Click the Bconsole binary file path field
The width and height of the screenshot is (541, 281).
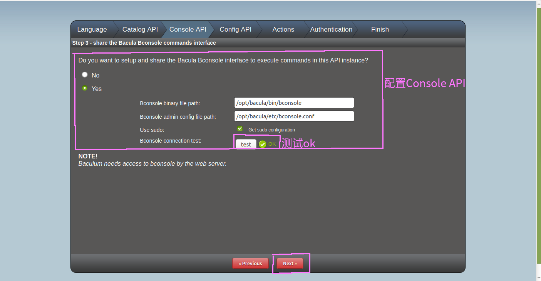(294, 103)
